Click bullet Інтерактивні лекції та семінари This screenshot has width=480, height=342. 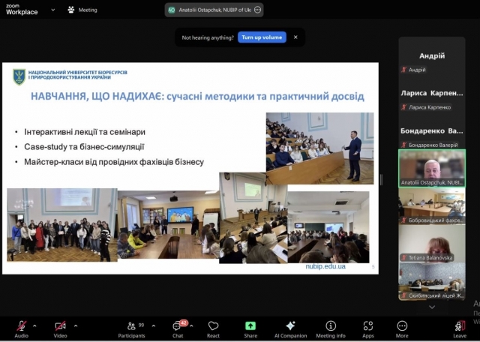(x=85, y=132)
